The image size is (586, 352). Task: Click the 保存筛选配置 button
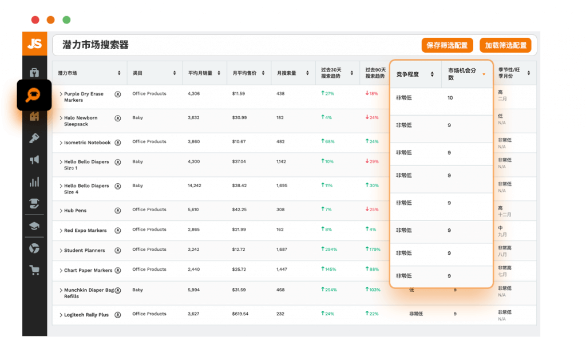click(x=448, y=45)
